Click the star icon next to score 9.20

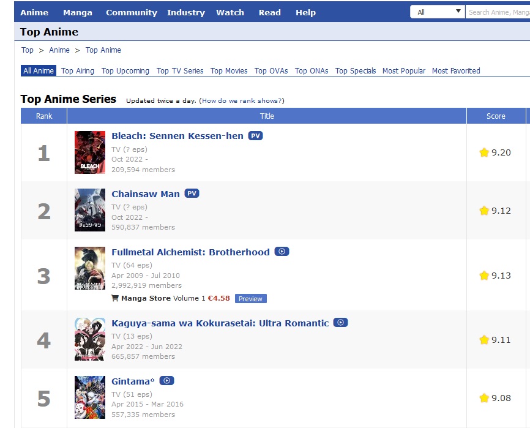tap(484, 152)
